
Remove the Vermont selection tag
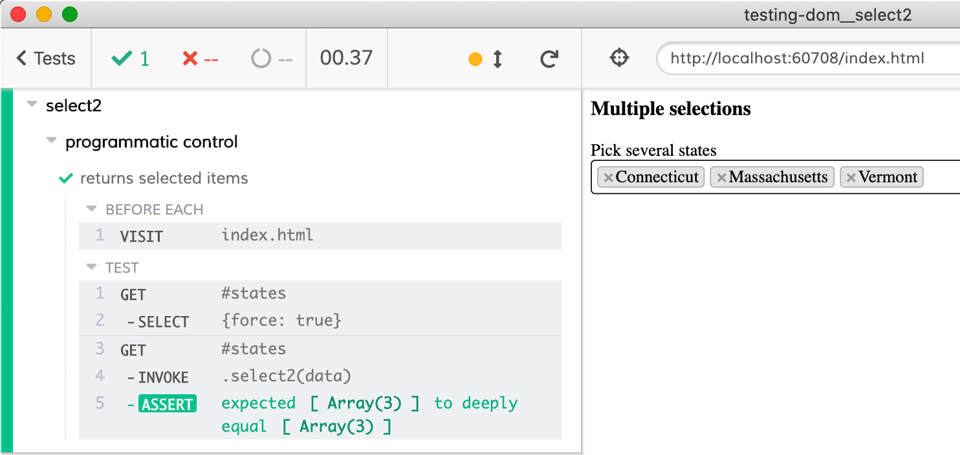coord(851,178)
